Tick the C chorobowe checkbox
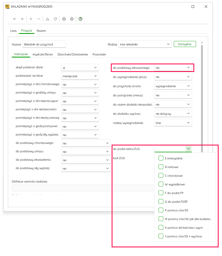This screenshot has height=256, width=222. [161, 175]
